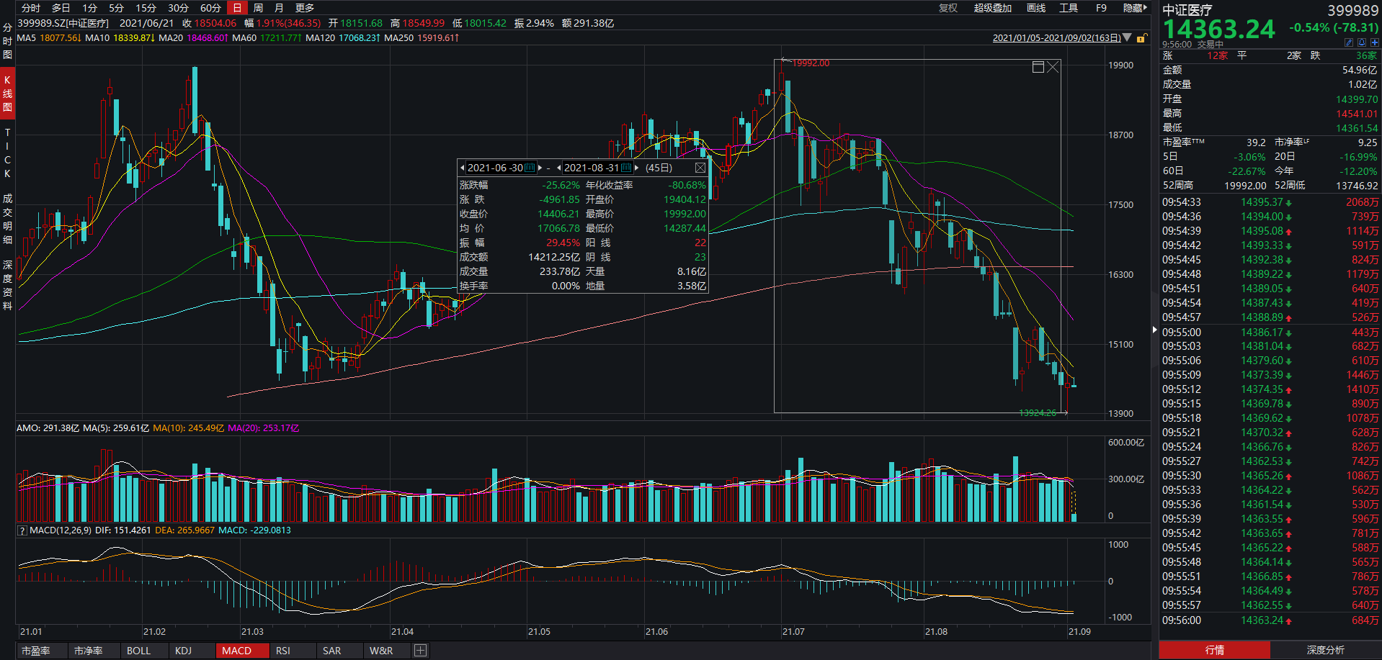The image size is (1382, 660).
Task: Open the F9 menu item
Action: point(1101,8)
